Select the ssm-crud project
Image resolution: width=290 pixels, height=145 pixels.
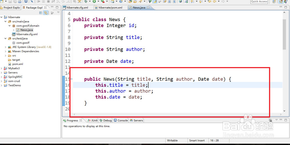pos(12,81)
